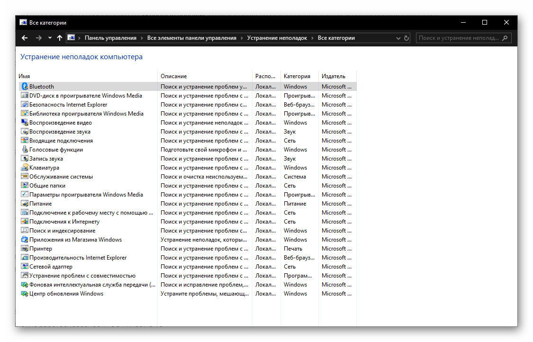This screenshot has height=342, width=533.
Task: Click the Сетевой адаптер icon
Action: 25,267
